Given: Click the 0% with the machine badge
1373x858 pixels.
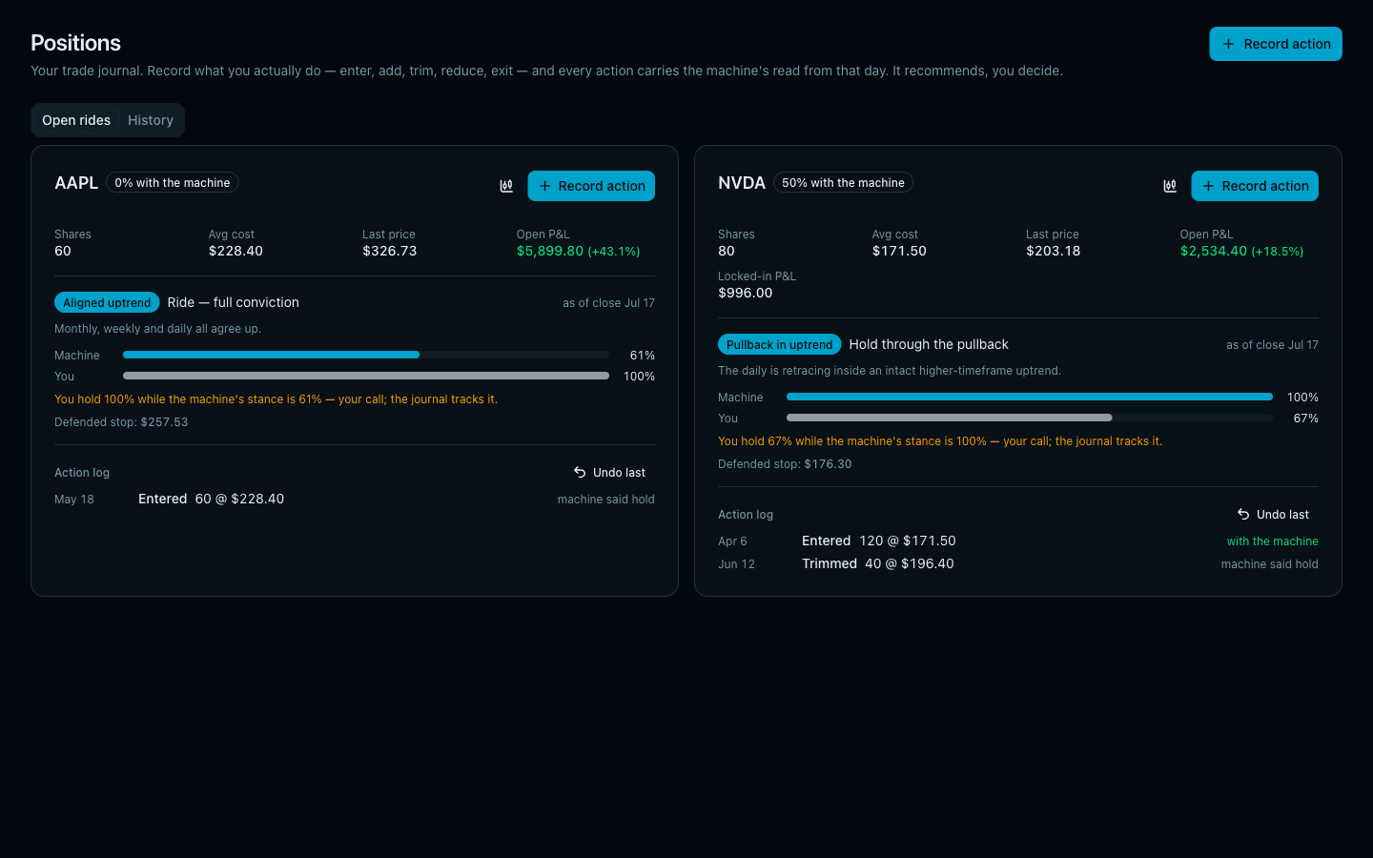Looking at the screenshot, I should 173,182.
